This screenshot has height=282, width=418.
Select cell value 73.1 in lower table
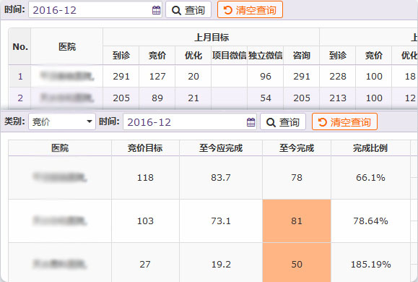click(x=221, y=221)
